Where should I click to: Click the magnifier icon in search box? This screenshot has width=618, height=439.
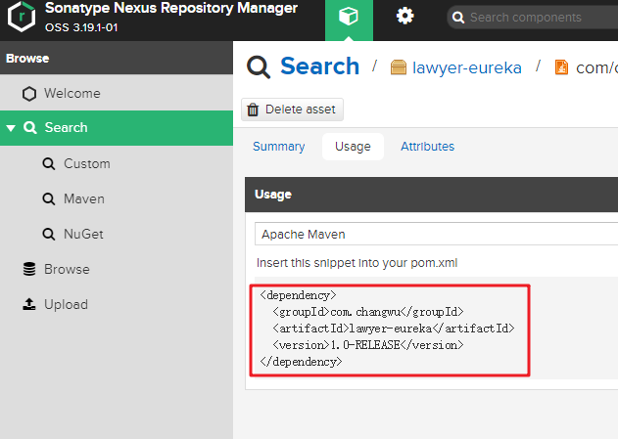point(457,18)
